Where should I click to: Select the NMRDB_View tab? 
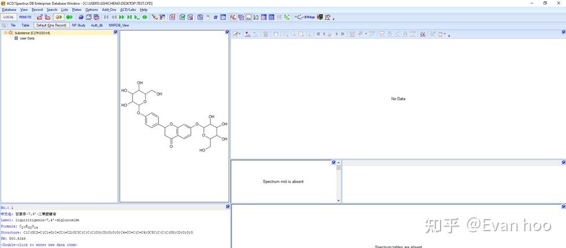tap(119, 25)
